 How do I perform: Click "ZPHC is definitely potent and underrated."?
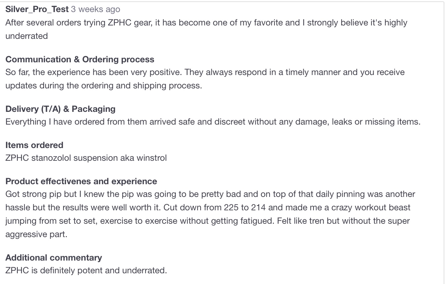coord(86,270)
